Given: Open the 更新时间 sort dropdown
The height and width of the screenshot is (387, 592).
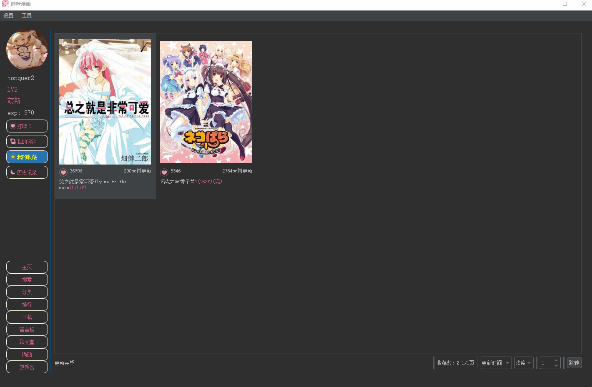Looking at the screenshot, I should tap(496, 363).
